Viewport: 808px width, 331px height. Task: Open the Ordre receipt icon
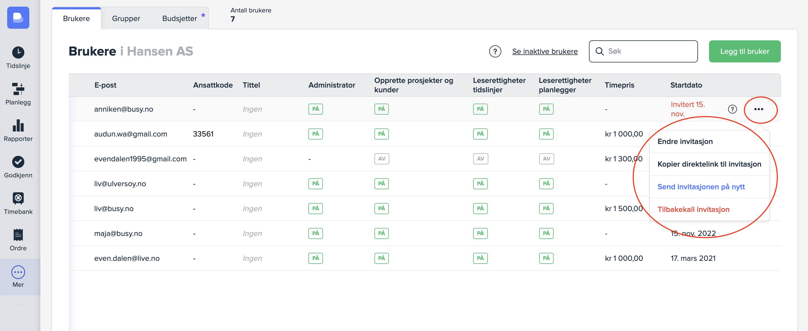click(18, 235)
